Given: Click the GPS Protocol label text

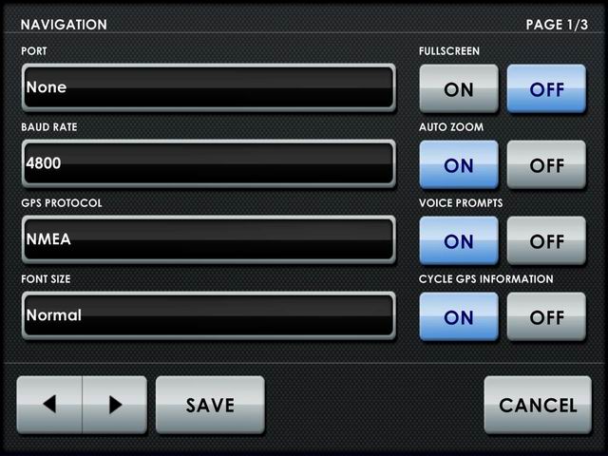Looking at the screenshot, I should 62,203.
